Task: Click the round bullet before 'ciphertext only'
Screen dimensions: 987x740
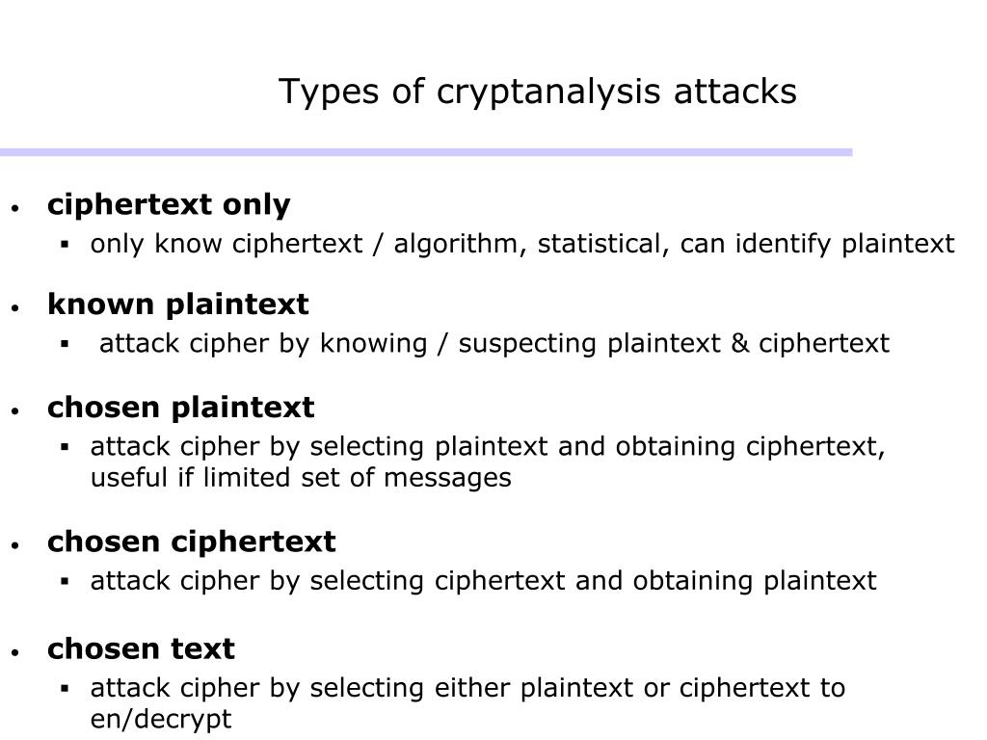Action: click(x=15, y=208)
